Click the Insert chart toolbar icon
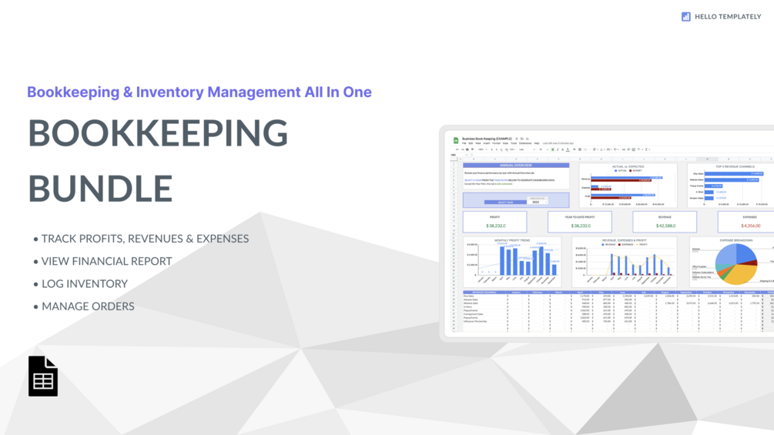 pos(633,149)
